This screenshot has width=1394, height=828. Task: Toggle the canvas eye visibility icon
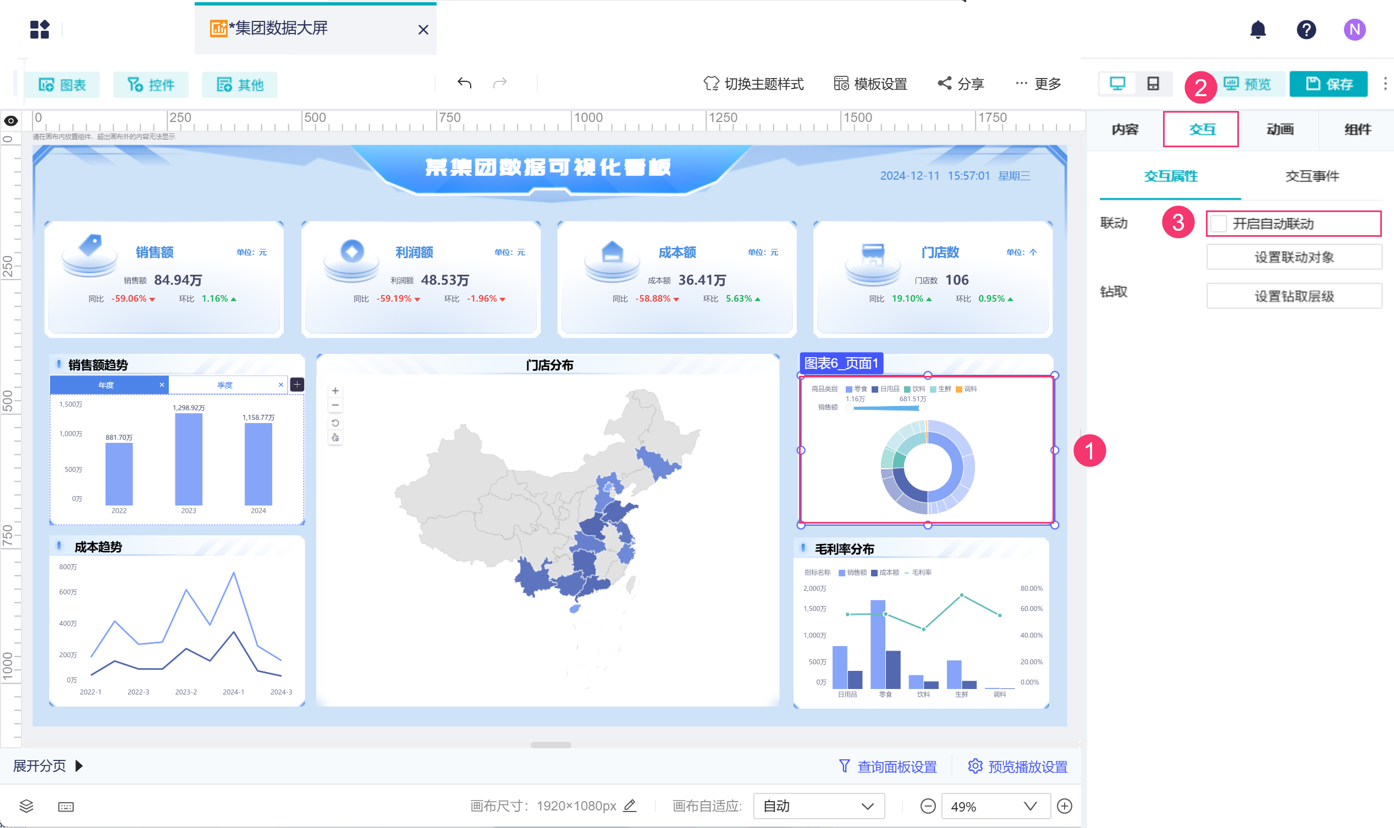[x=11, y=120]
